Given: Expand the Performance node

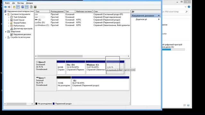Looking at the screenshot, I should pyautogui.click(x=9, y=26).
